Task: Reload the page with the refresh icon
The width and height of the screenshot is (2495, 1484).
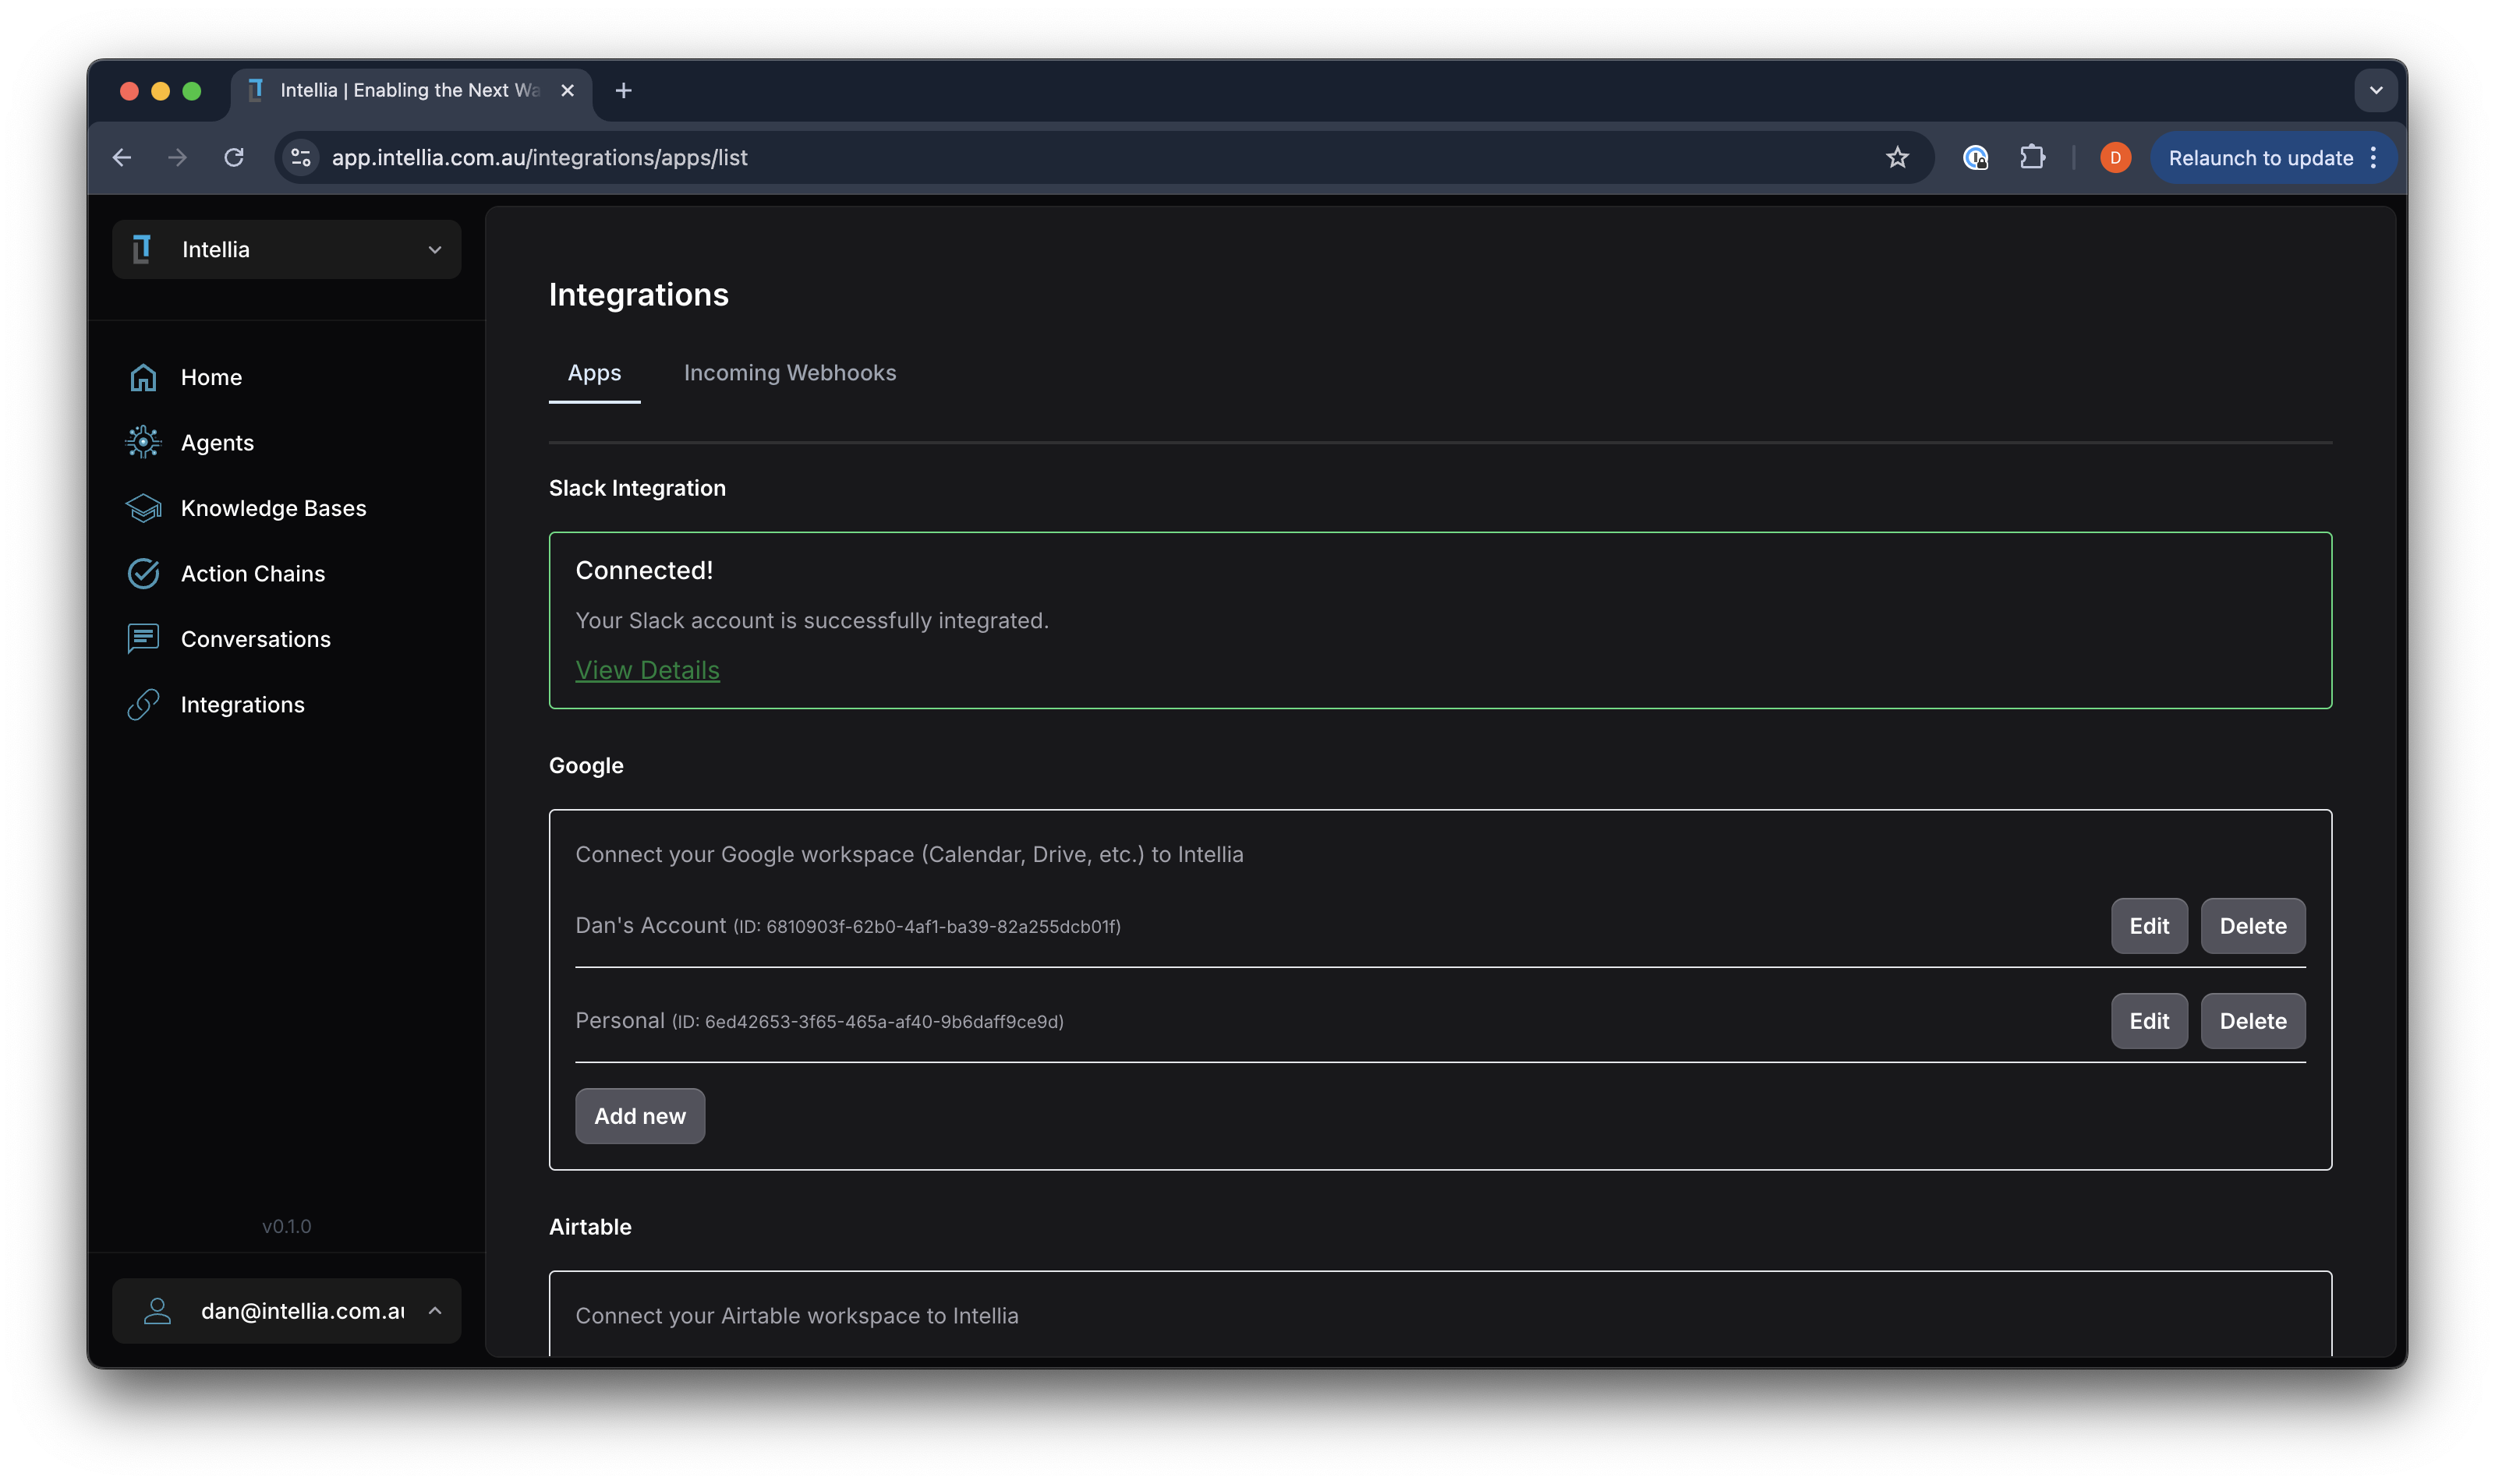Action: [x=234, y=157]
